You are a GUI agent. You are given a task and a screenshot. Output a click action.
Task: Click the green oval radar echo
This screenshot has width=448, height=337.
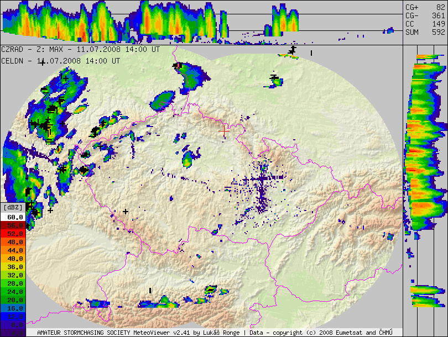(x=163, y=101)
